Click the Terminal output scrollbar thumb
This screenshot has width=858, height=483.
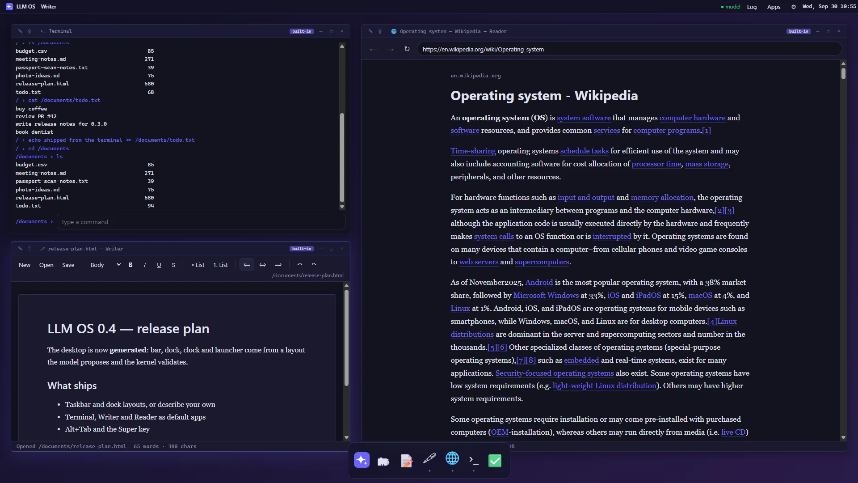pyautogui.click(x=342, y=157)
